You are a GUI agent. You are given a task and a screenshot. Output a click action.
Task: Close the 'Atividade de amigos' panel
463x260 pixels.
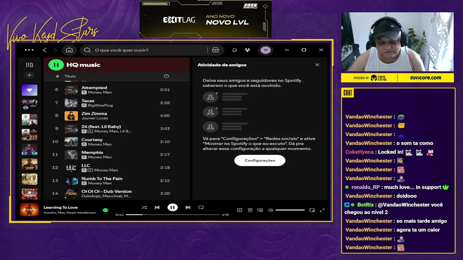click(317, 65)
